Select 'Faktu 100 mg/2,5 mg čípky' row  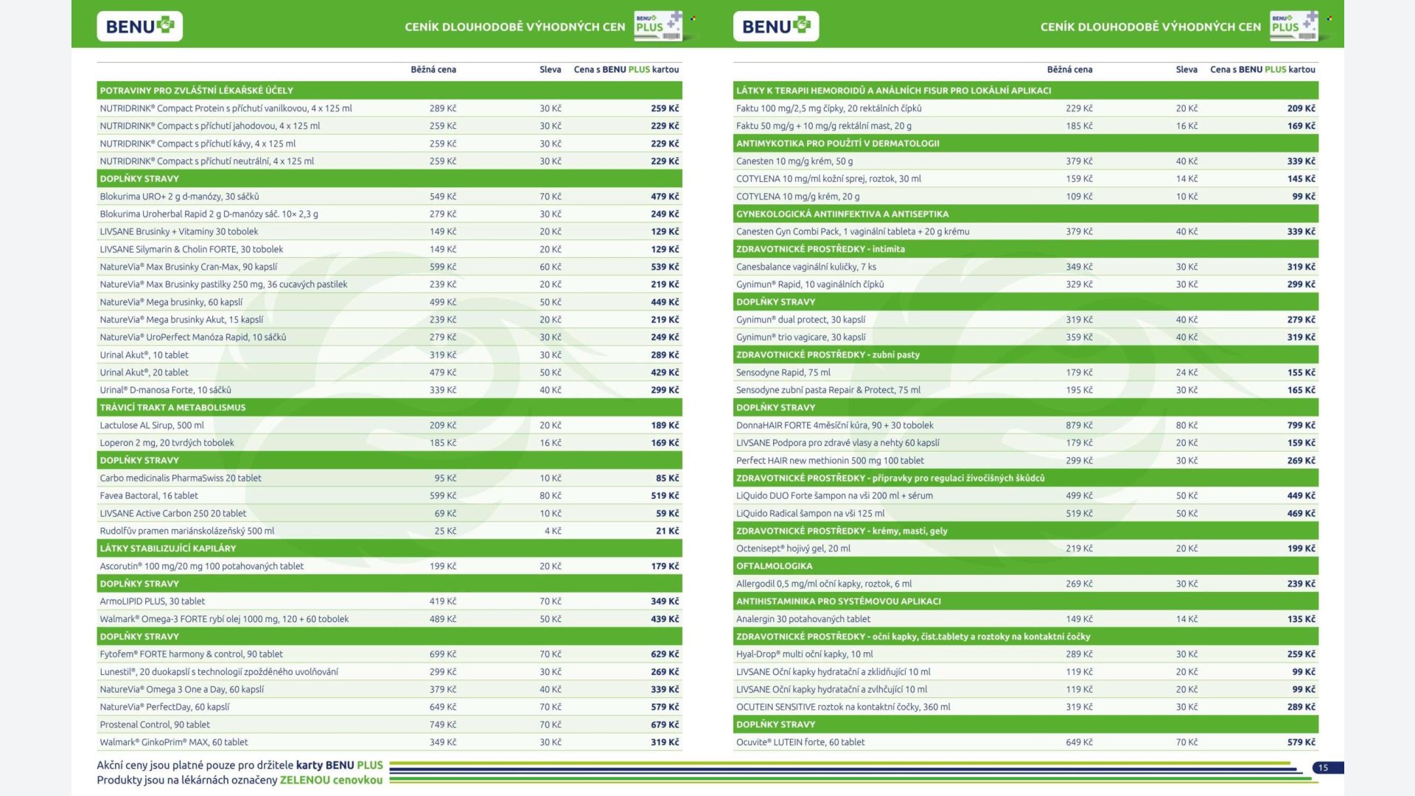click(1026, 108)
